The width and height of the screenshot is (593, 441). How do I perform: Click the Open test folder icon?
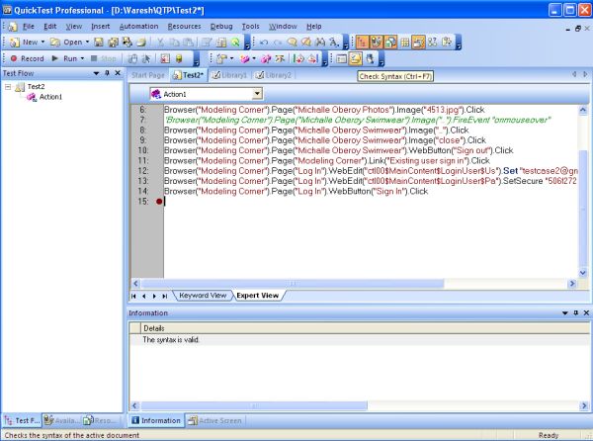pyautogui.click(x=55, y=42)
